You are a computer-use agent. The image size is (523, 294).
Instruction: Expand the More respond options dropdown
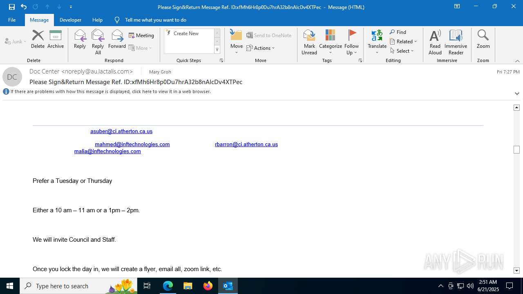click(141, 48)
